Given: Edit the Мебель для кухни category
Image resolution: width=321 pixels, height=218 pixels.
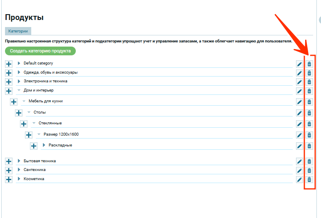Looking at the screenshot, I should [299, 102].
